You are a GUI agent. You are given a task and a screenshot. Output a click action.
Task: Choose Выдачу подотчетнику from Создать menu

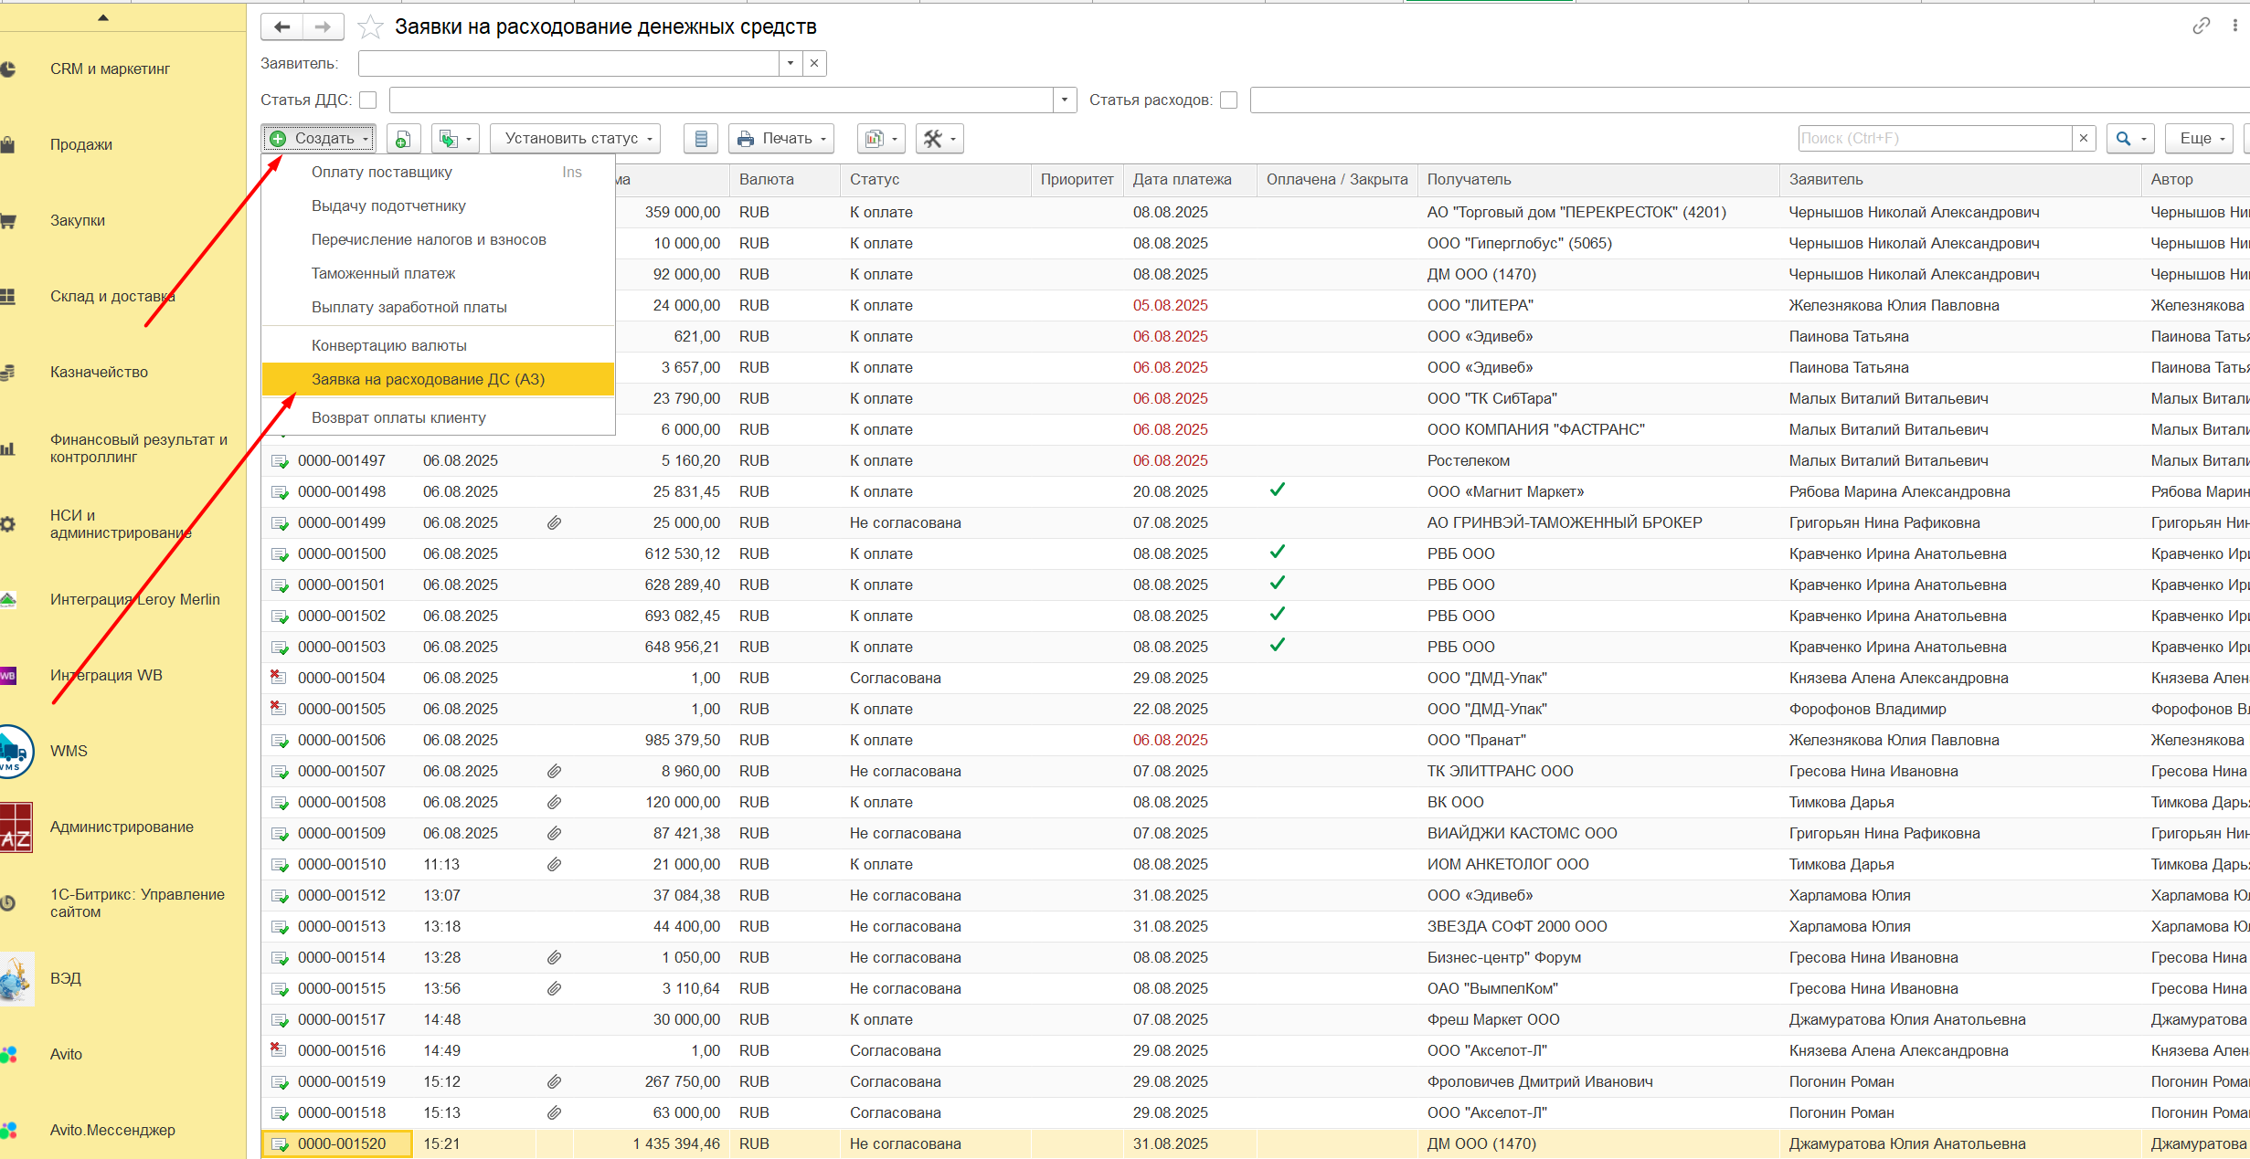pos(388,205)
